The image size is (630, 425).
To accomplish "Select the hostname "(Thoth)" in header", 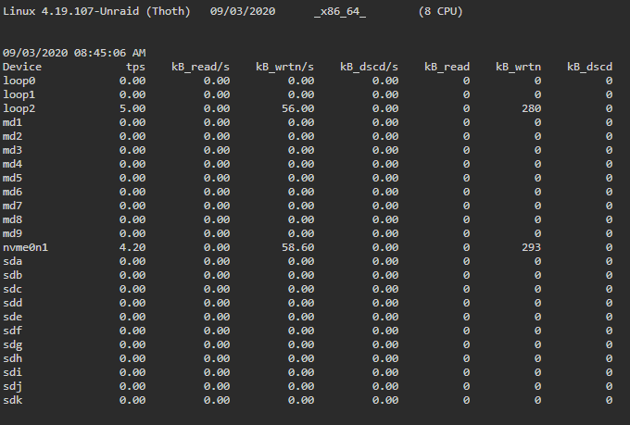I will click(x=168, y=11).
